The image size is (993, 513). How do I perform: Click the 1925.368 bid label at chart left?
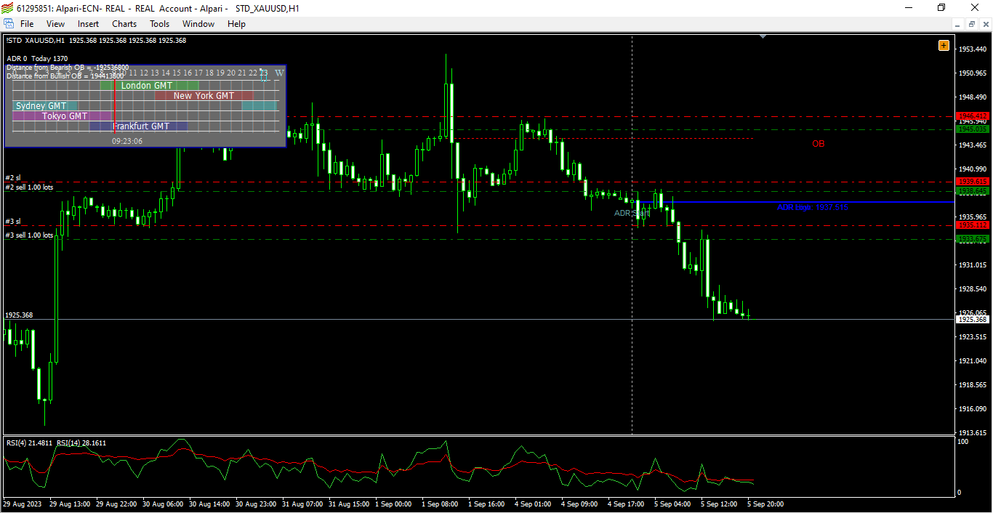(x=19, y=315)
